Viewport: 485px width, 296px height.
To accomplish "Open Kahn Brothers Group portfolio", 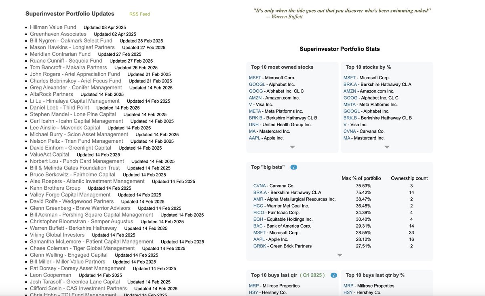I will [55, 188].
